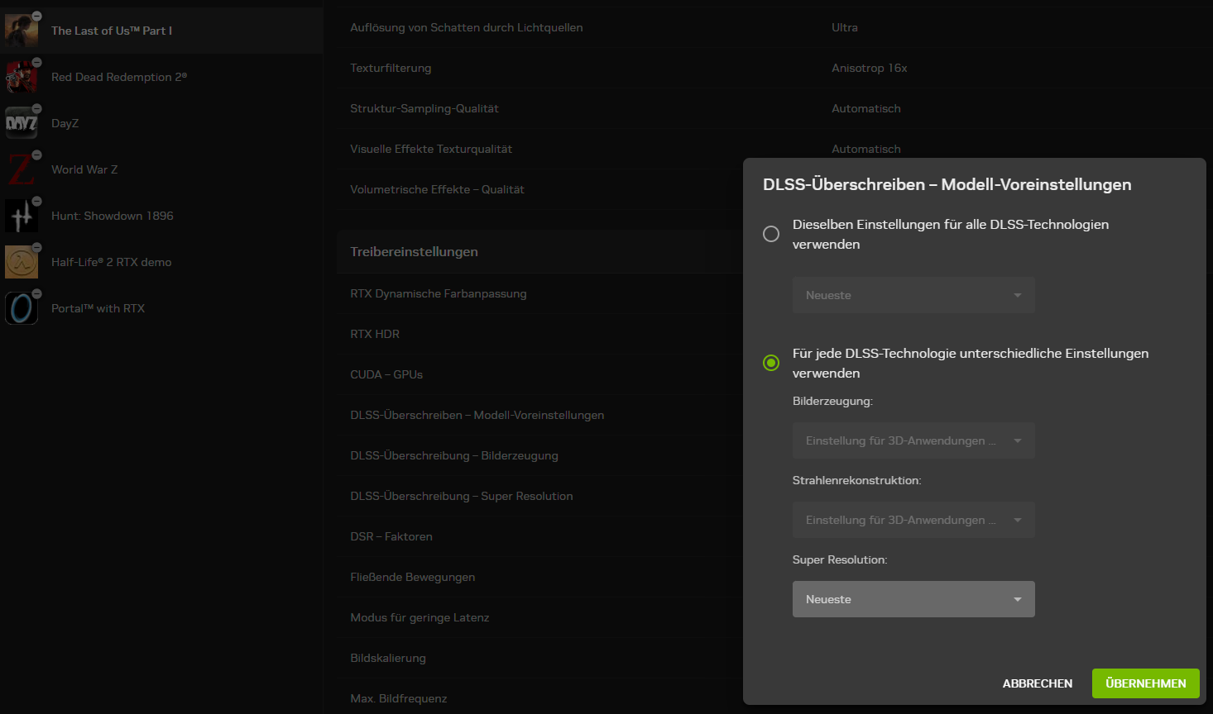The image size is (1213, 714).
Task: Open the RTX HDR driver setting
Action: click(375, 334)
